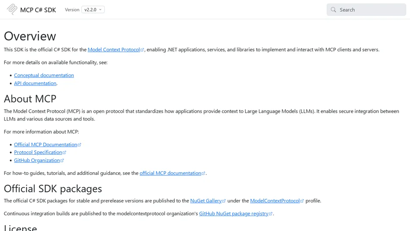The height and width of the screenshot is (231, 410).
Task: Click external-link icon after Protocol Specification
Action: (x=64, y=153)
